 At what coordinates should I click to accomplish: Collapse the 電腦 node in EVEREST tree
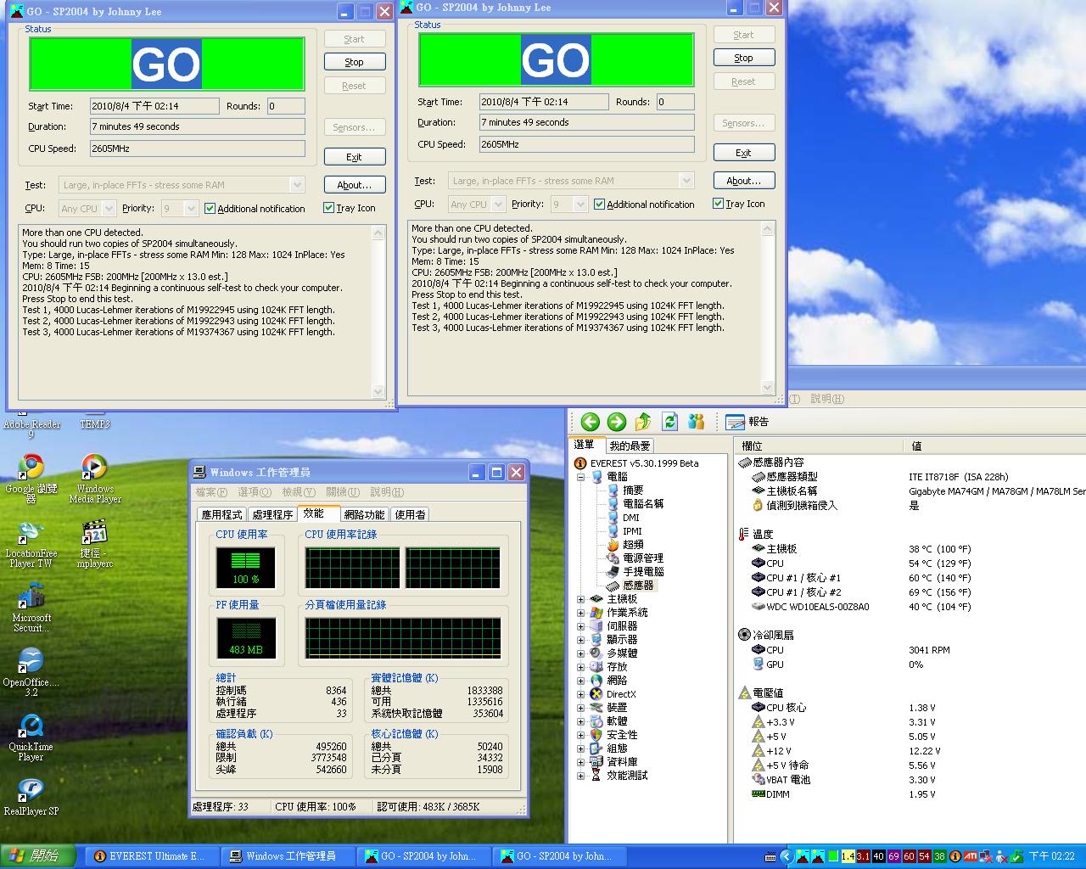point(581,478)
